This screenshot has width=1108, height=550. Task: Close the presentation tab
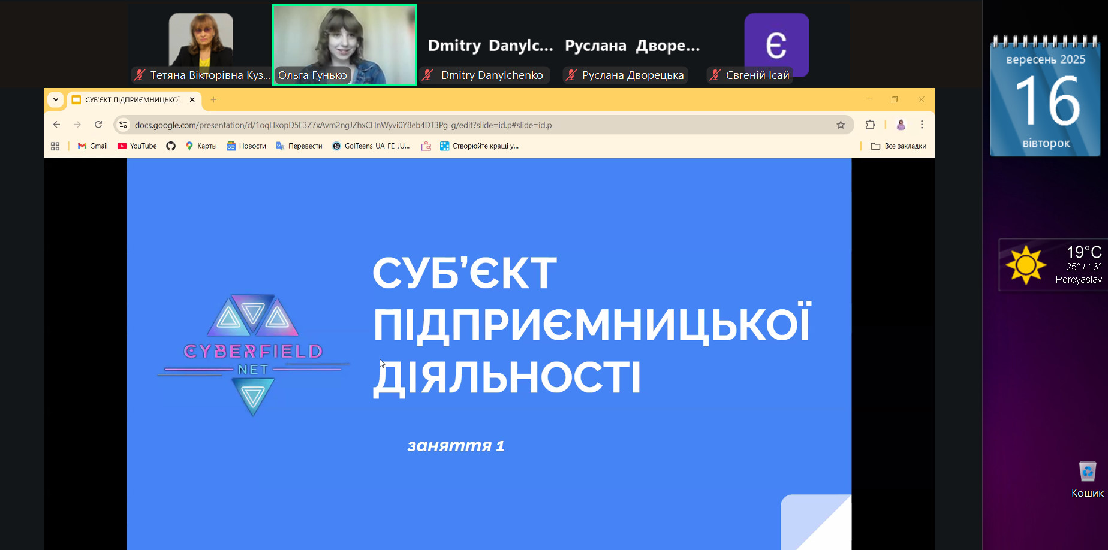pos(192,100)
